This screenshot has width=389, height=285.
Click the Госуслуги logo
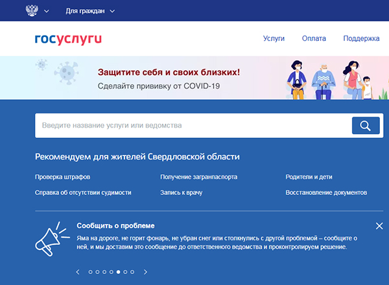coord(68,39)
